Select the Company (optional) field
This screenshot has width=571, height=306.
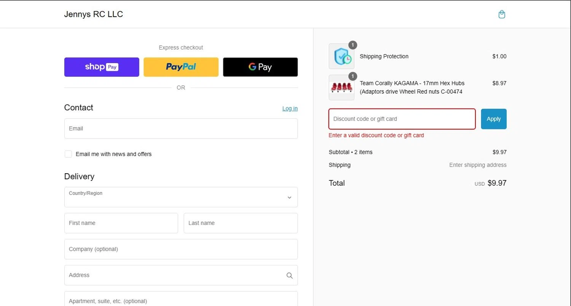[x=181, y=249]
